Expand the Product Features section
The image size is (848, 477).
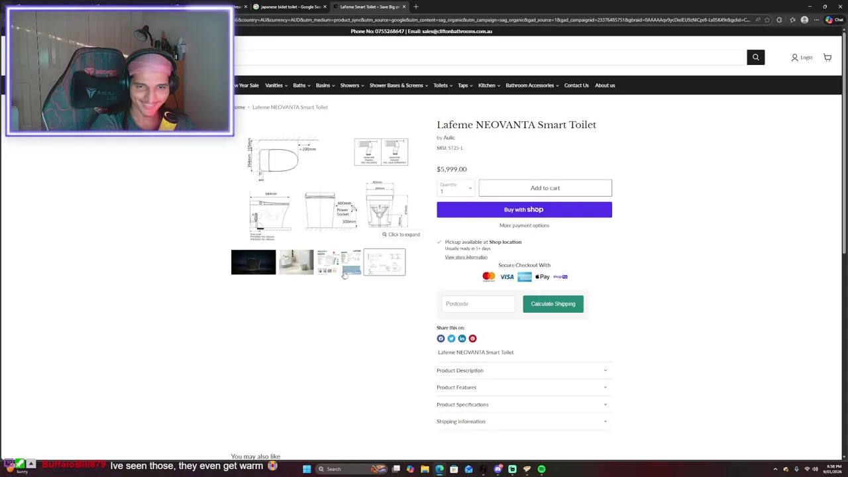coord(523,388)
